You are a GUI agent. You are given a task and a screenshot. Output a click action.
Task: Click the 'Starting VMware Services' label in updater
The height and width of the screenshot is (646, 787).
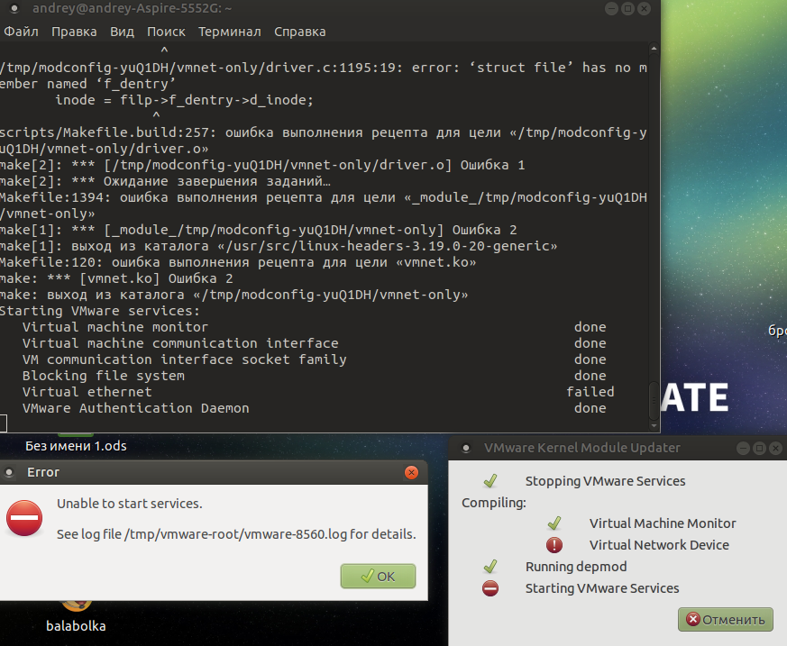(602, 587)
